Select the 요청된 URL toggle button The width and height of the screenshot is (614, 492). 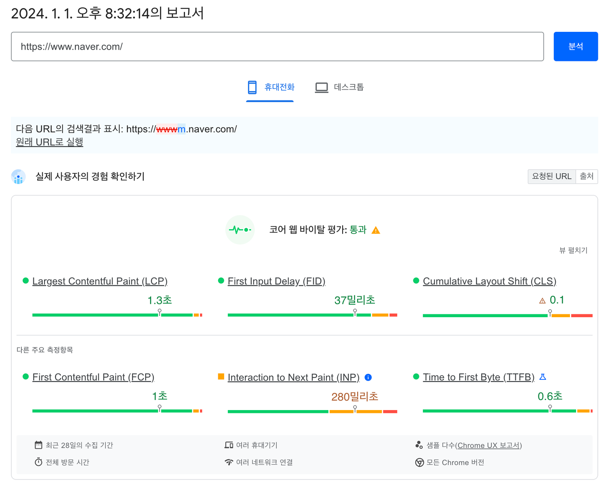(x=551, y=176)
